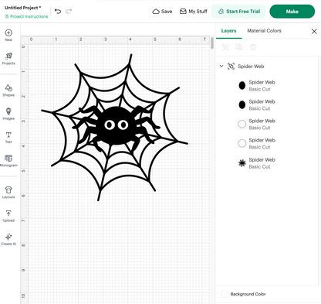Select the spider web image on canvas
The width and height of the screenshot is (321, 304).
coord(114,128)
